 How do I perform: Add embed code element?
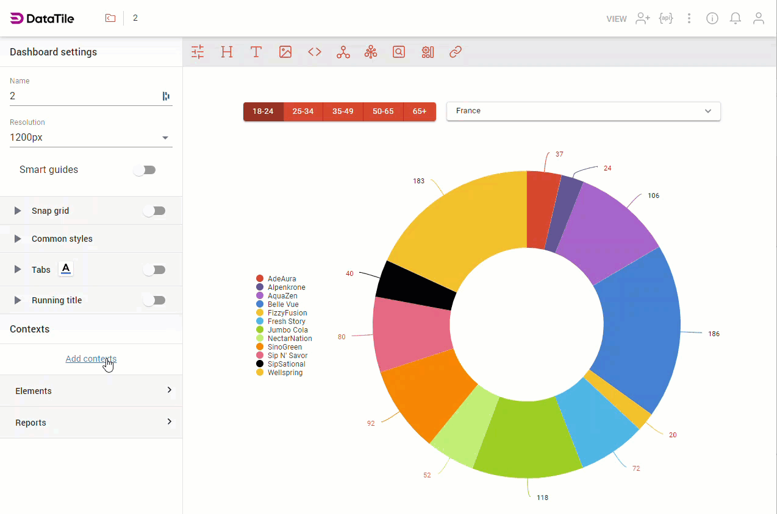(x=315, y=52)
